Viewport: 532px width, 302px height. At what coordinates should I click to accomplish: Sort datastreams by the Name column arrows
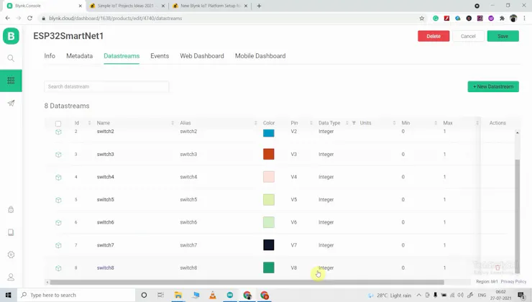pyautogui.click(x=173, y=123)
